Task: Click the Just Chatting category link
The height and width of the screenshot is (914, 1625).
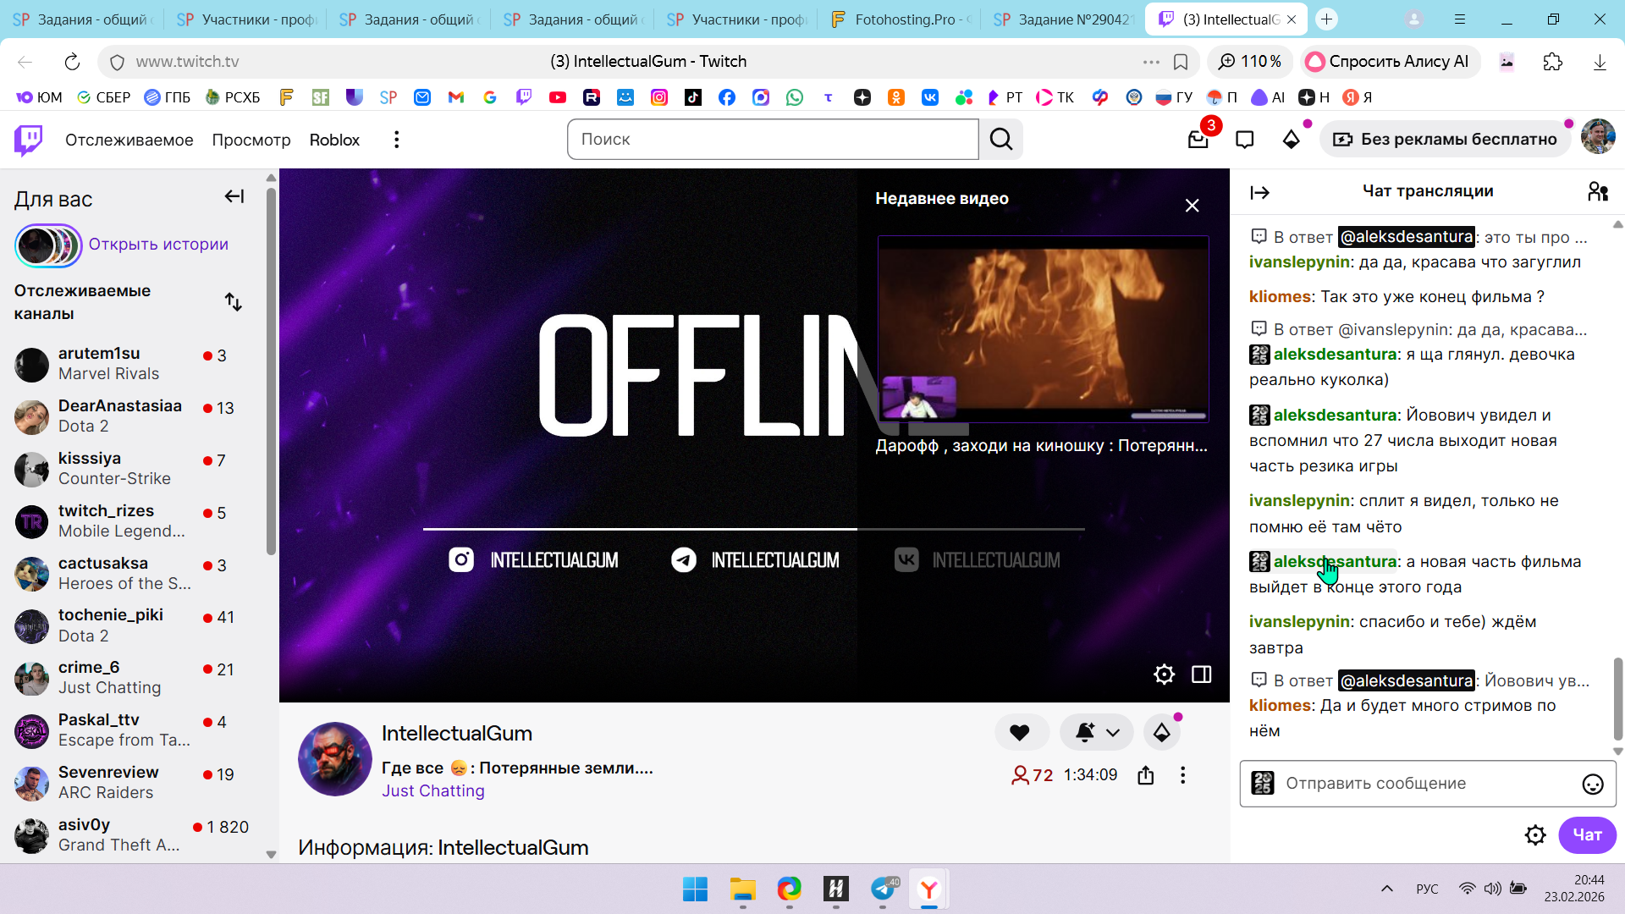Action: (x=432, y=790)
